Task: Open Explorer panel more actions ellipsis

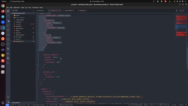Action: [x=33, y=11]
